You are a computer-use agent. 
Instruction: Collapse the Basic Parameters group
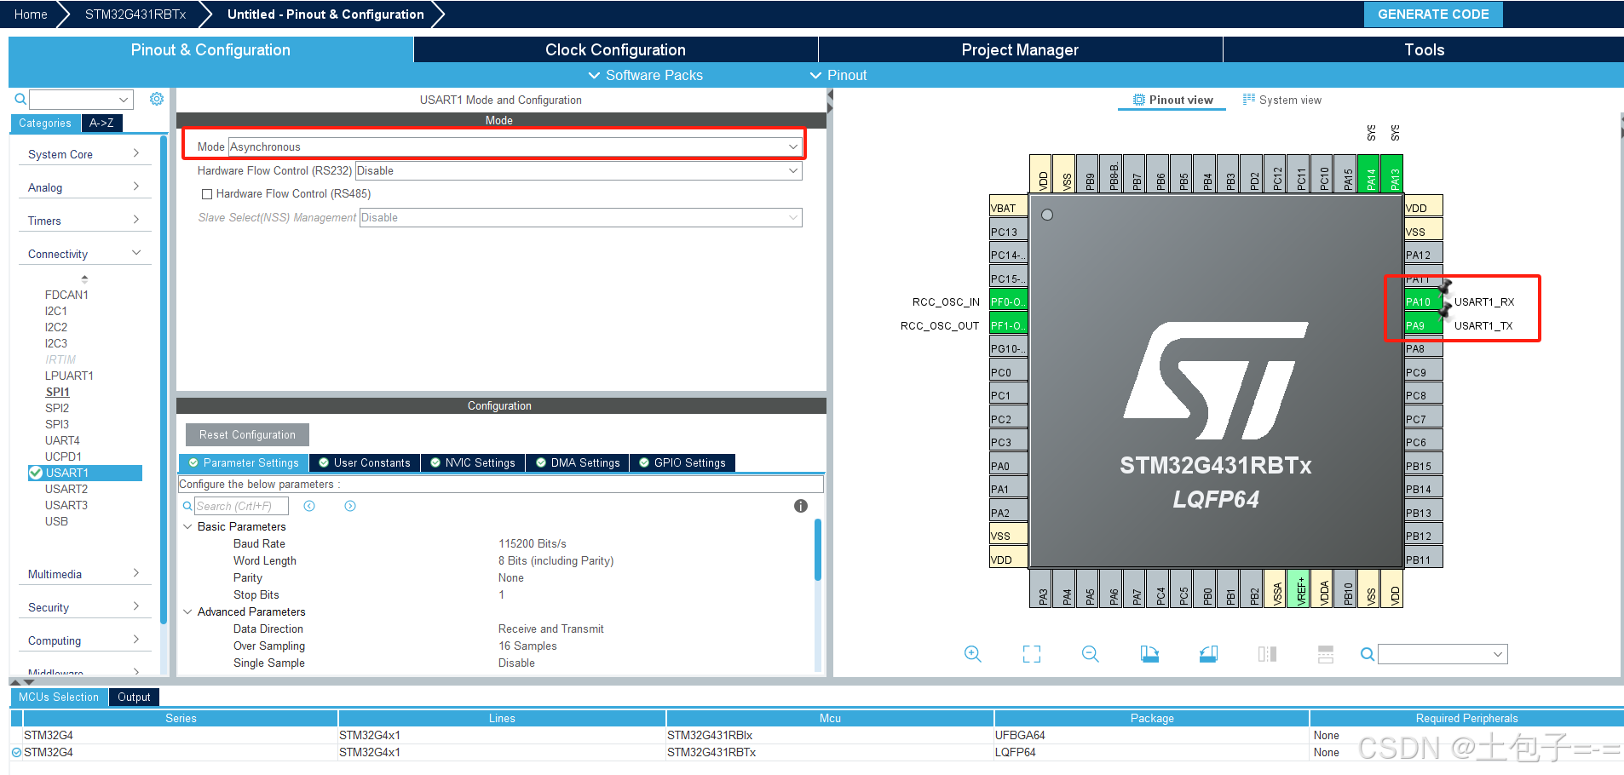pos(187,526)
